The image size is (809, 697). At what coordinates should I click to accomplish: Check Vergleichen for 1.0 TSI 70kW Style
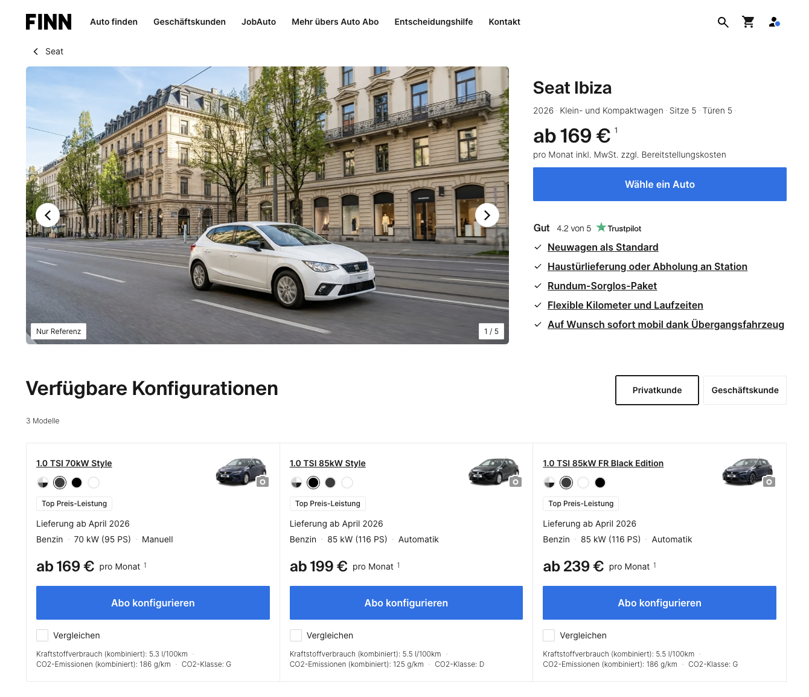click(42, 635)
